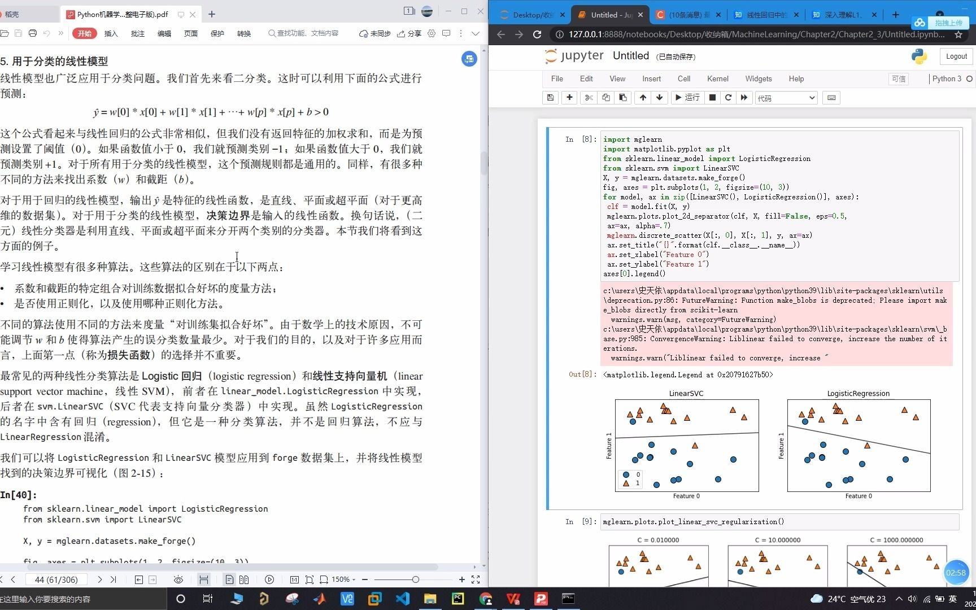Toggle single page view mode
This screenshot has height=610, width=976.
pyautogui.click(x=229, y=579)
